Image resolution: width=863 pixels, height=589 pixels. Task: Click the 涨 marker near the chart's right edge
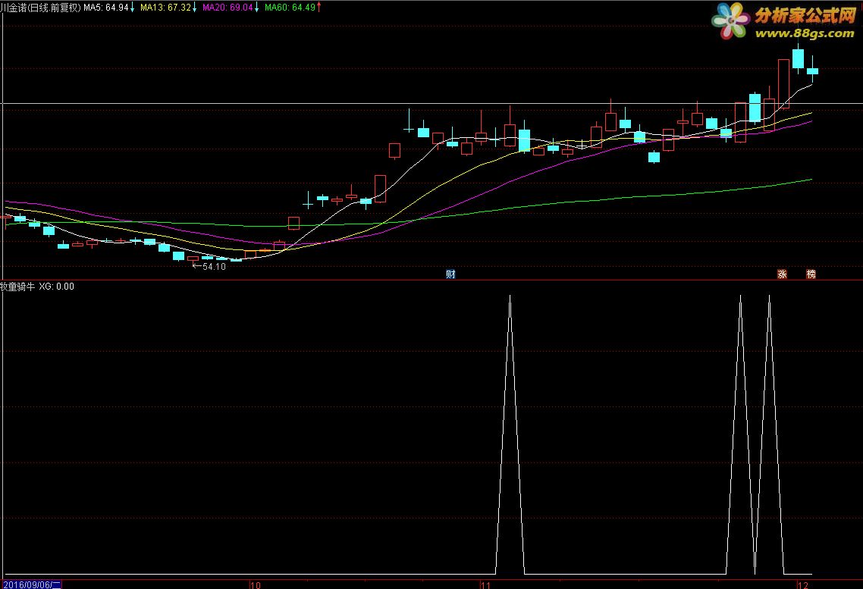(782, 274)
